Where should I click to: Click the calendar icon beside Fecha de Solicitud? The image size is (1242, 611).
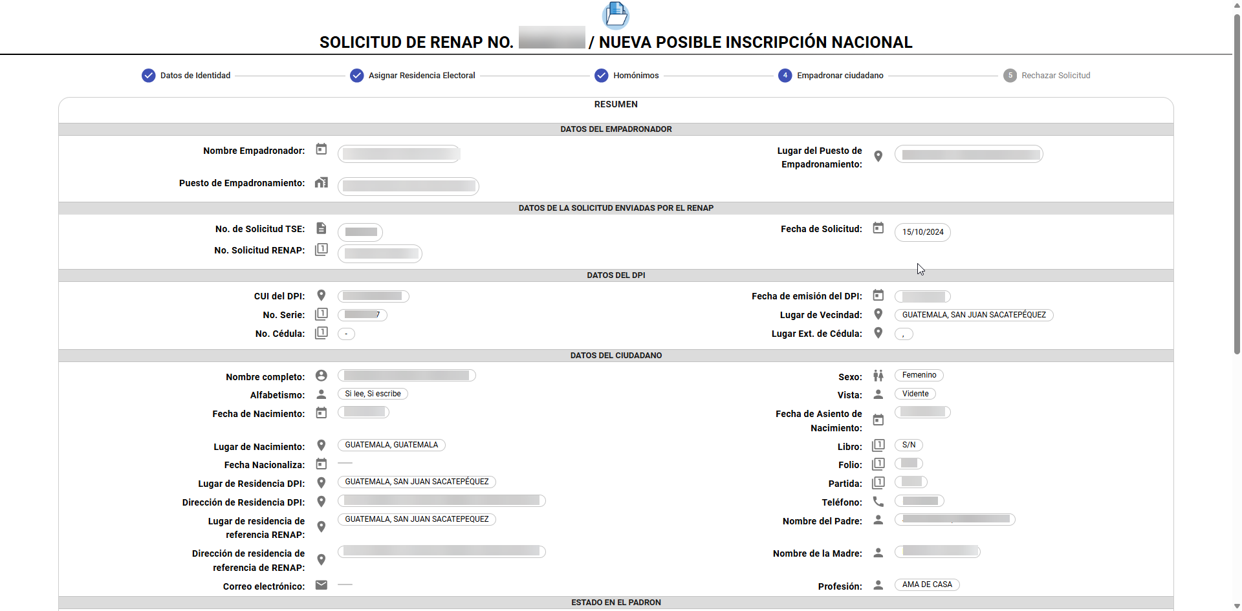click(x=878, y=228)
